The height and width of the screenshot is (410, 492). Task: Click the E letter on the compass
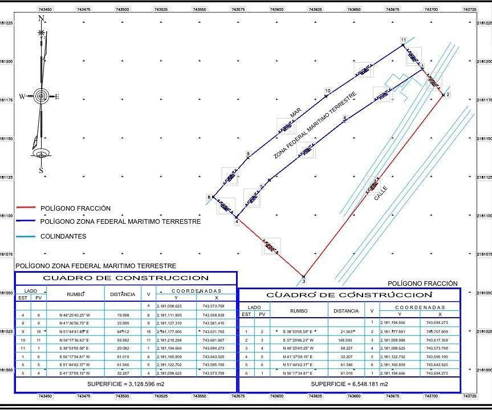(57, 97)
